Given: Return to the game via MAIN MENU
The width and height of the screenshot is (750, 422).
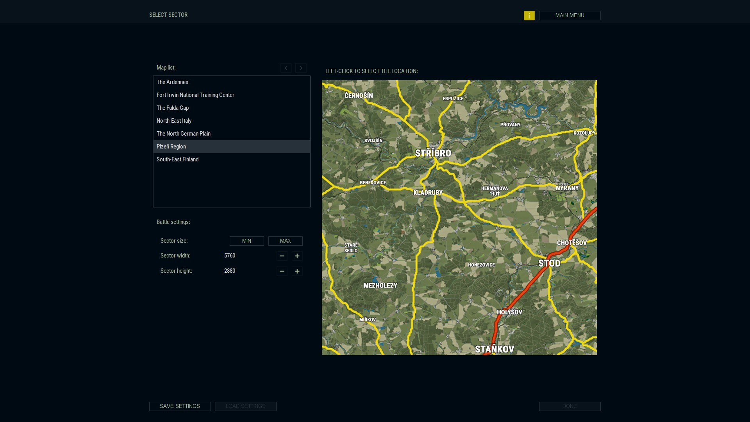Looking at the screenshot, I should pos(569,15).
